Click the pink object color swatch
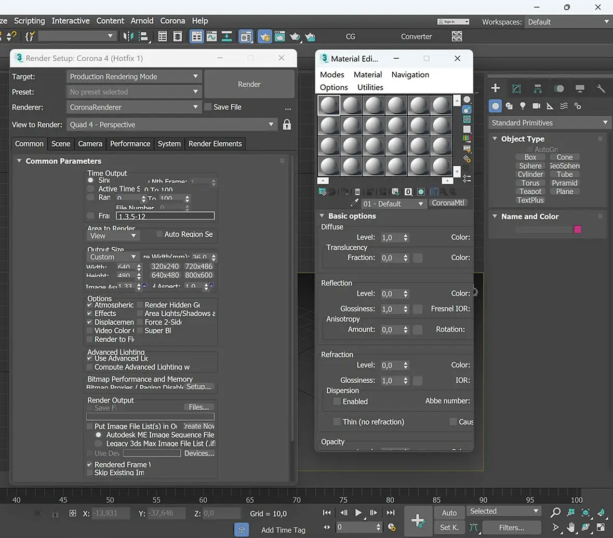613x538 pixels. pos(577,230)
